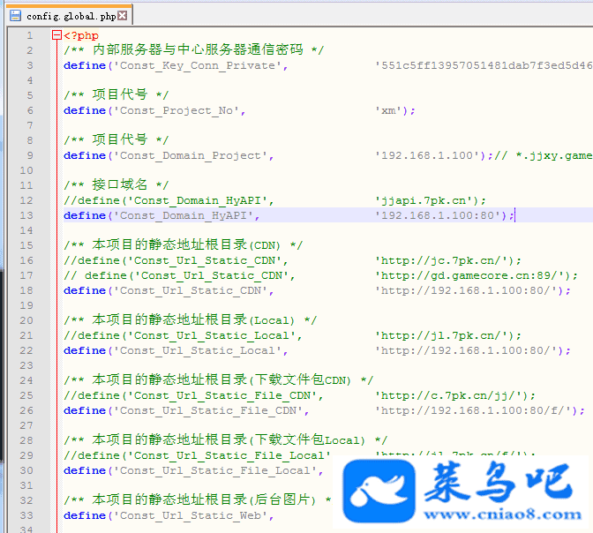Close the config.global.php tab
Image resolution: width=593 pixels, height=533 pixels.
click(123, 16)
